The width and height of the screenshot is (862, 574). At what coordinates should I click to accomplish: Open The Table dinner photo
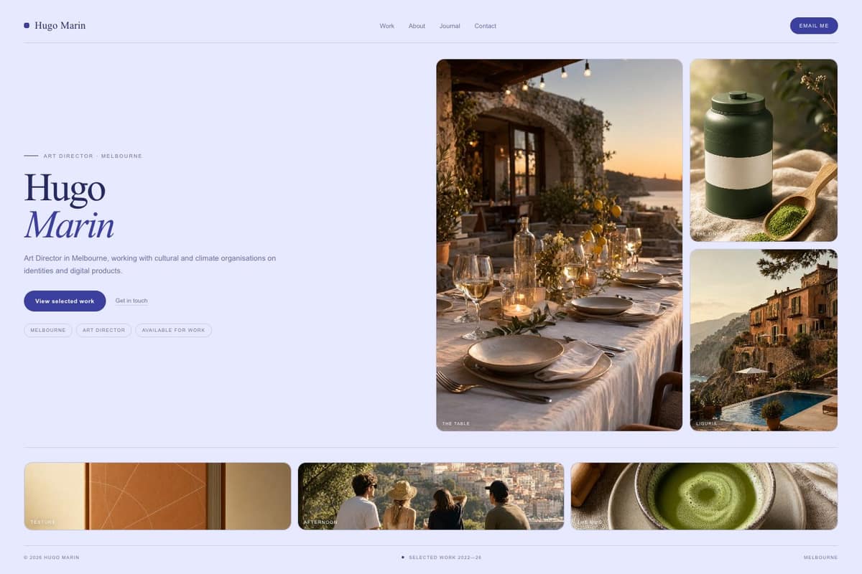[559, 245]
